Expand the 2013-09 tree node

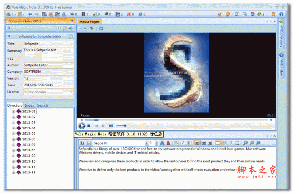point(14,156)
